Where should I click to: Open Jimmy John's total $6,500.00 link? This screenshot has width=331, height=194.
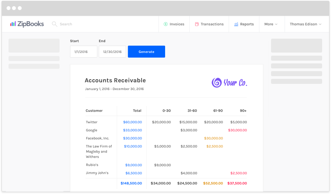coord(134,173)
